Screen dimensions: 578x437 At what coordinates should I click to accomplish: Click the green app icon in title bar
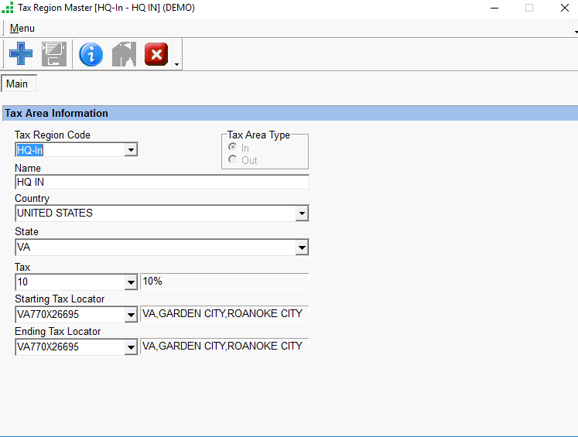pos(8,9)
